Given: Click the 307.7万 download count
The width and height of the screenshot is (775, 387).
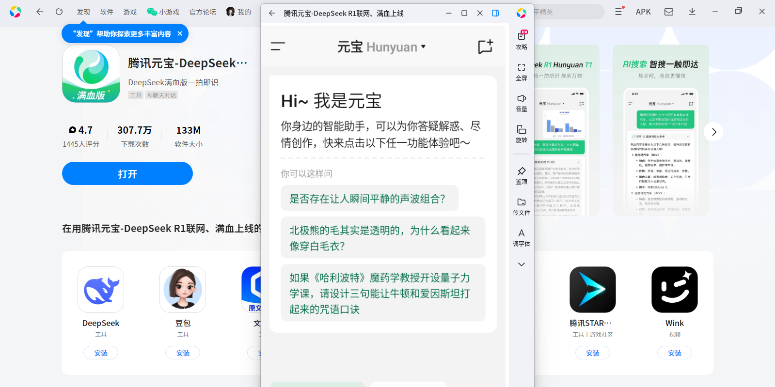Looking at the screenshot, I should pyautogui.click(x=135, y=130).
